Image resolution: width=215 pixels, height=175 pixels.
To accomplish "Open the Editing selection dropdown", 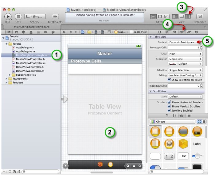I will click(x=185, y=75).
